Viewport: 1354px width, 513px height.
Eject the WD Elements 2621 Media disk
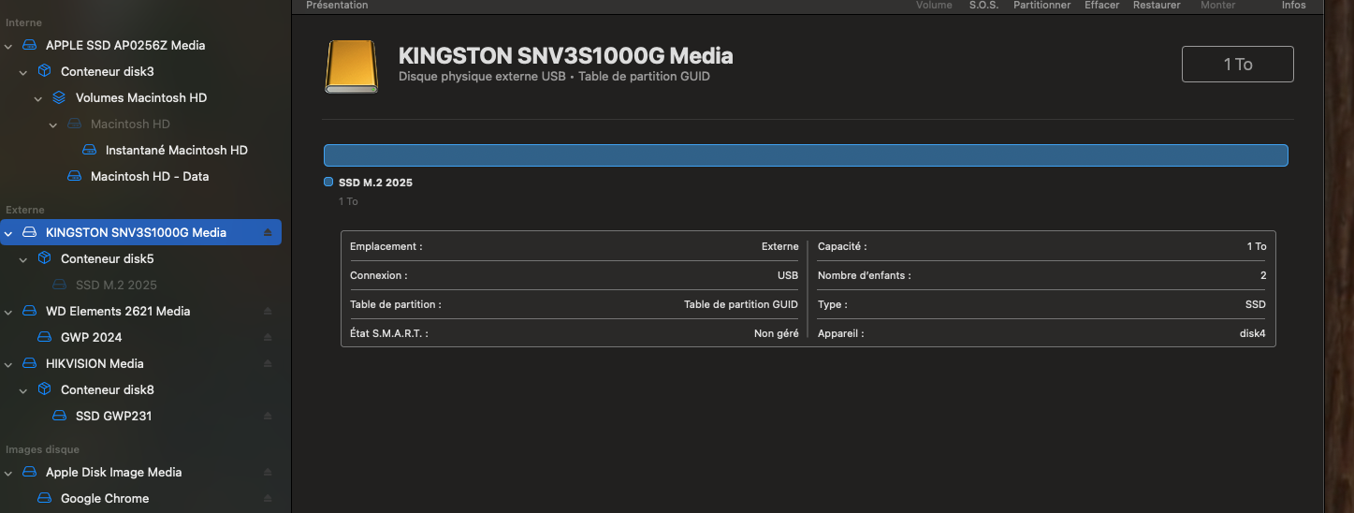(268, 311)
